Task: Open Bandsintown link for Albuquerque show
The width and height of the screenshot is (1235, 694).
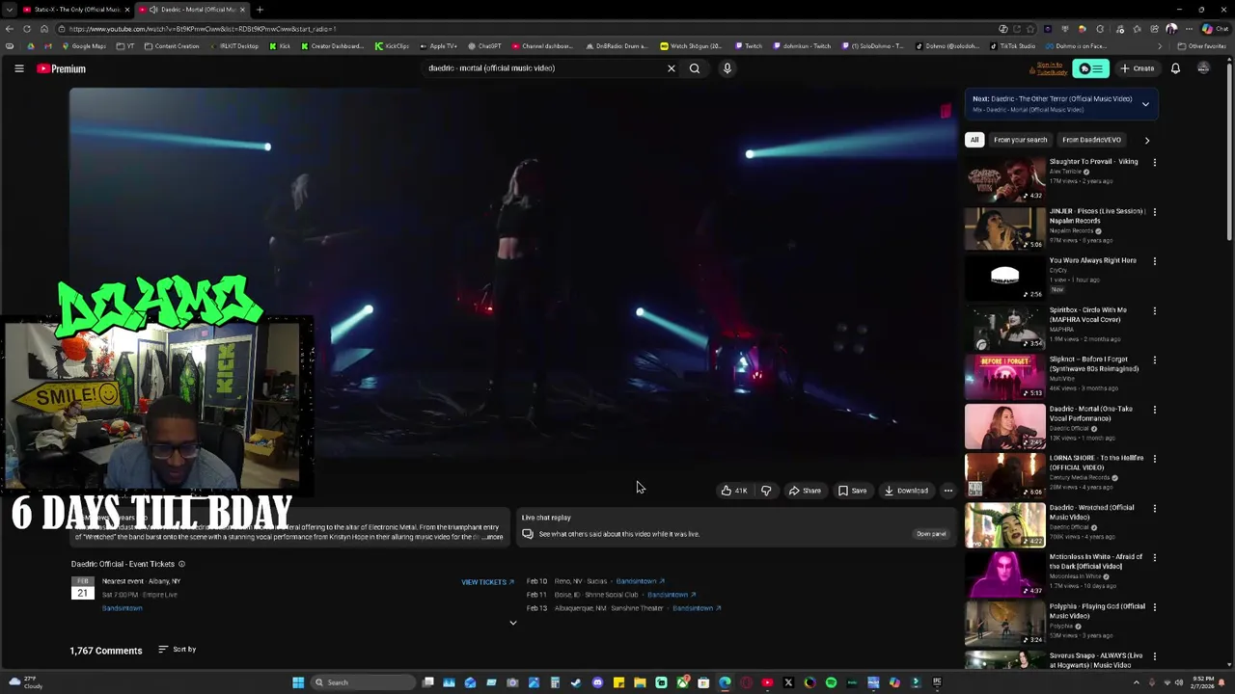Action: tap(697, 608)
